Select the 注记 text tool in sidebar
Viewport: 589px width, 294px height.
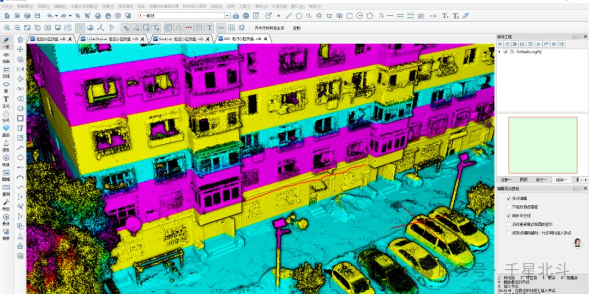(6, 102)
